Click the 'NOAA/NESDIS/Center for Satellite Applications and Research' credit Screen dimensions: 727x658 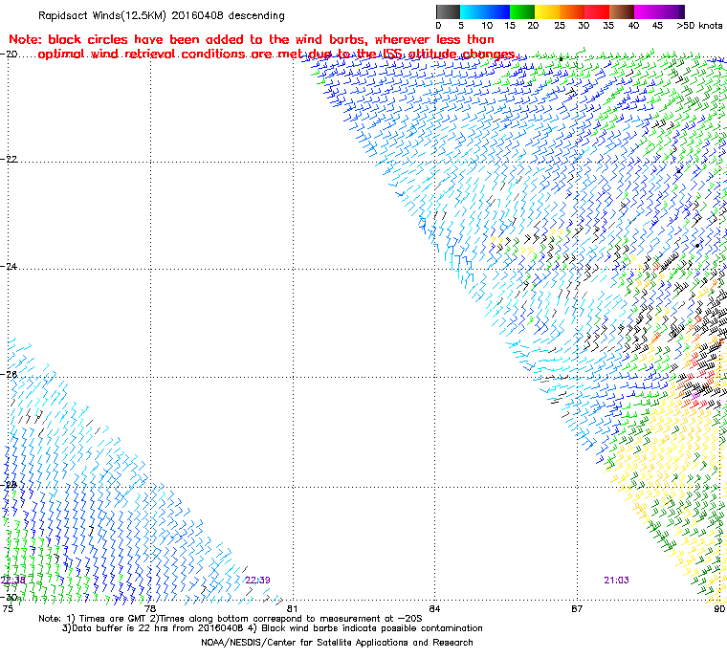click(337, 643)
